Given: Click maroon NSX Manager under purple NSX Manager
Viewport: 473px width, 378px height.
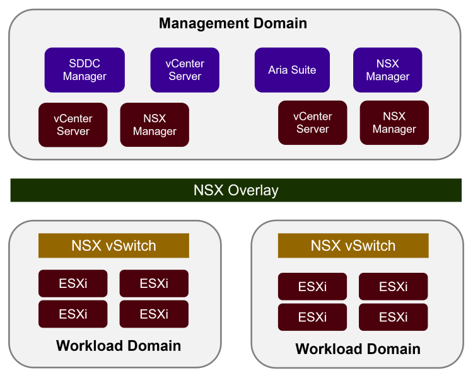Looking at the screenshot, I should (394, 123).
